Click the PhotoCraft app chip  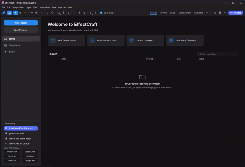(x=12, y=152)
